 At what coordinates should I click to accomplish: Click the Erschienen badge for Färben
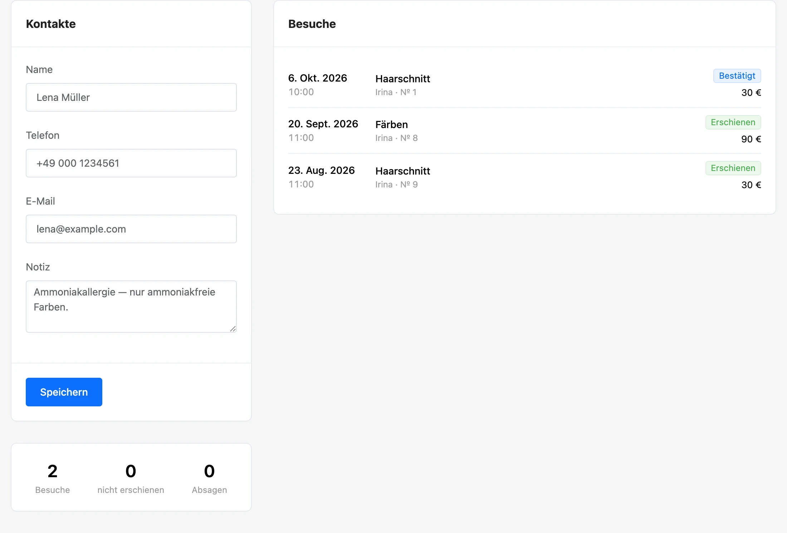733,122
